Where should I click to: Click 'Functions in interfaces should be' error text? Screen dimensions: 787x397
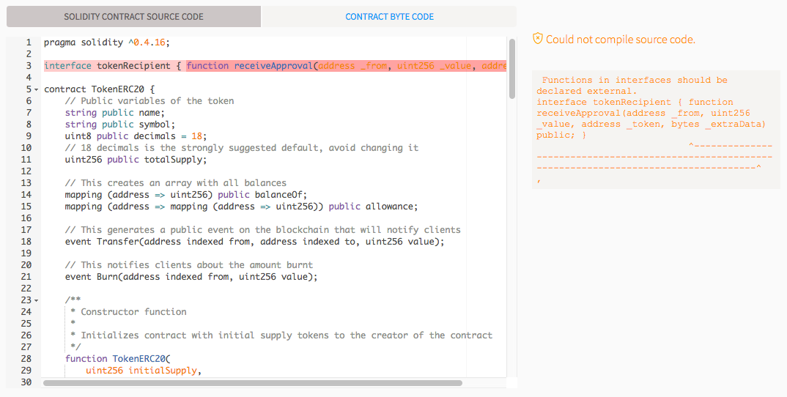(635, 81)
